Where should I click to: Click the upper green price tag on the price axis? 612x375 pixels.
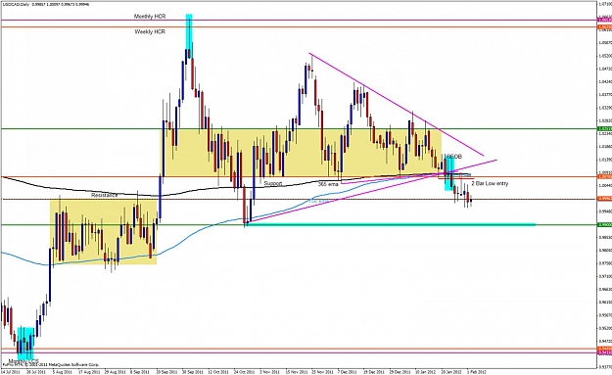point(604,128)
